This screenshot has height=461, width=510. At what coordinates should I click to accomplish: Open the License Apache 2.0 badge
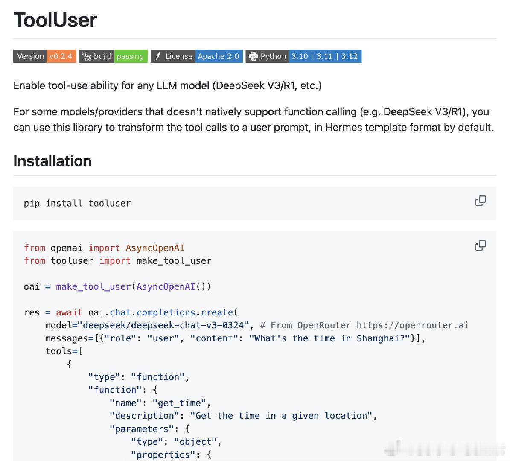pyautogui.click(x=197, y=56)
